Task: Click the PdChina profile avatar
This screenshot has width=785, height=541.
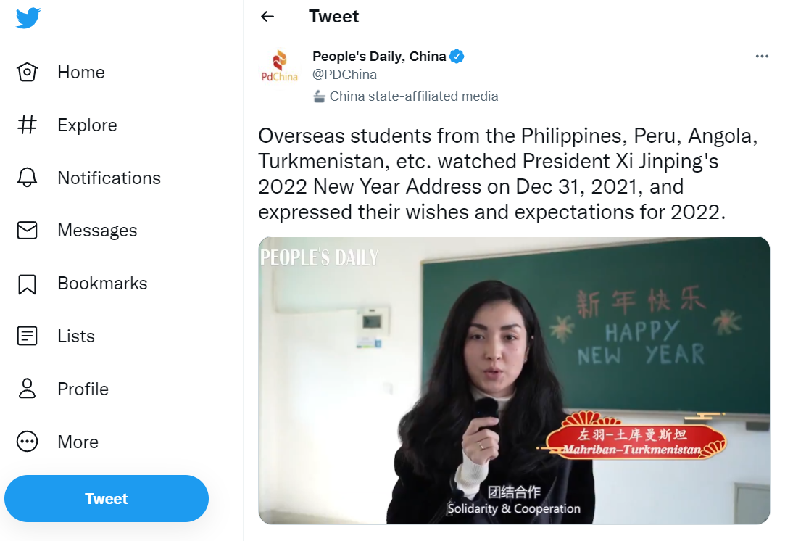Action: tap(279, 65)
